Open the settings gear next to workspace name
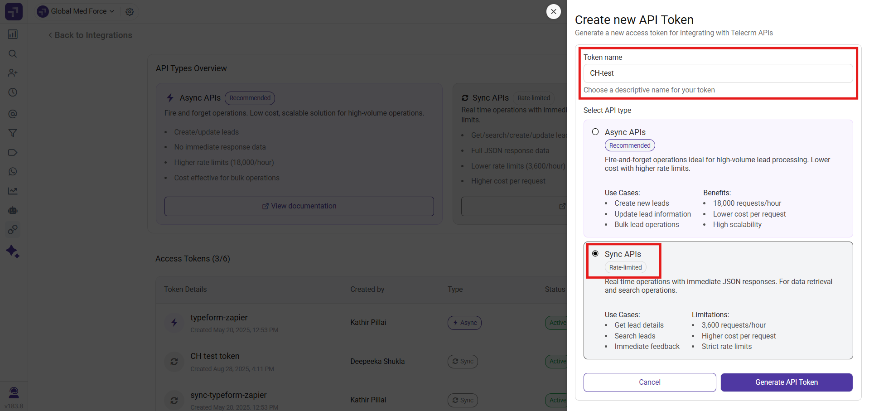The image size is (869, 411). pos(130,12)
